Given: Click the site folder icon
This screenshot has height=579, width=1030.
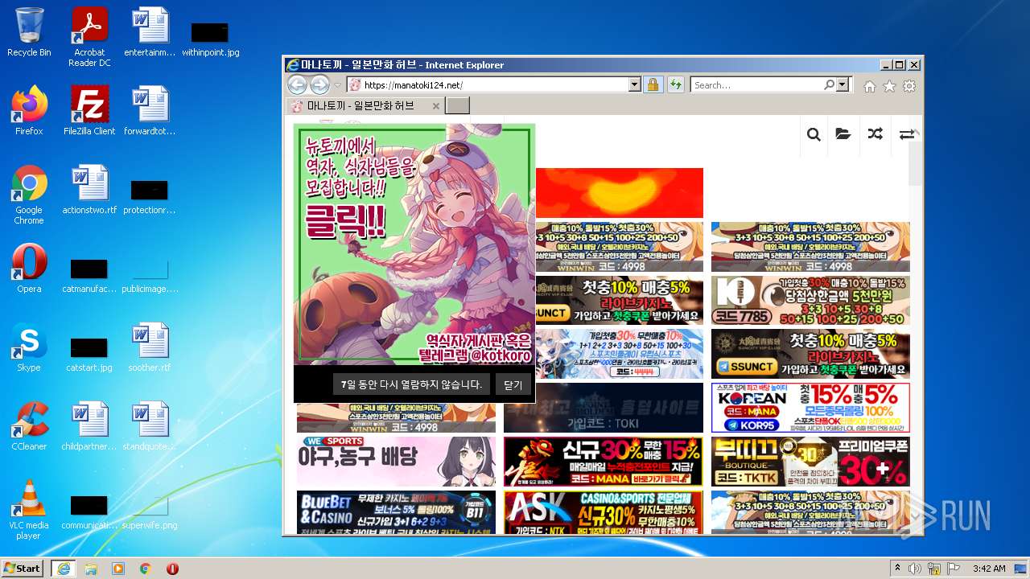Looking at the screenshot, I should (x=843, y=134).
